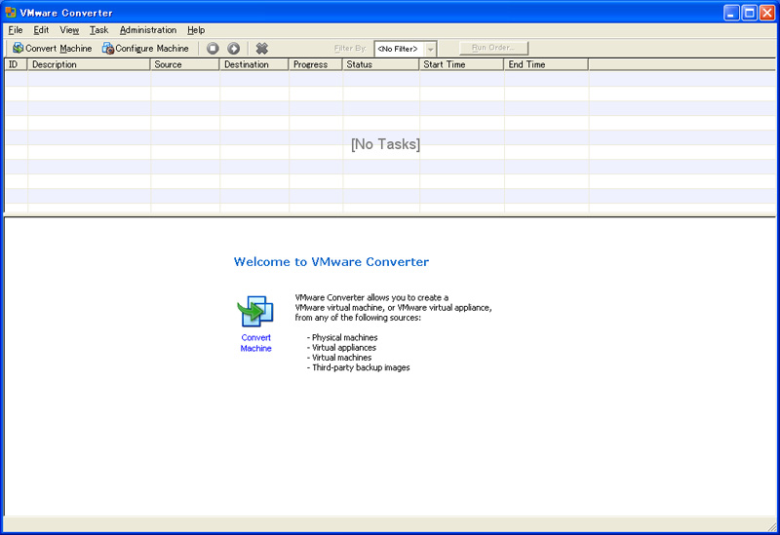Open the Task menu
Screen dimensions: 780x535
coord(99,30)
